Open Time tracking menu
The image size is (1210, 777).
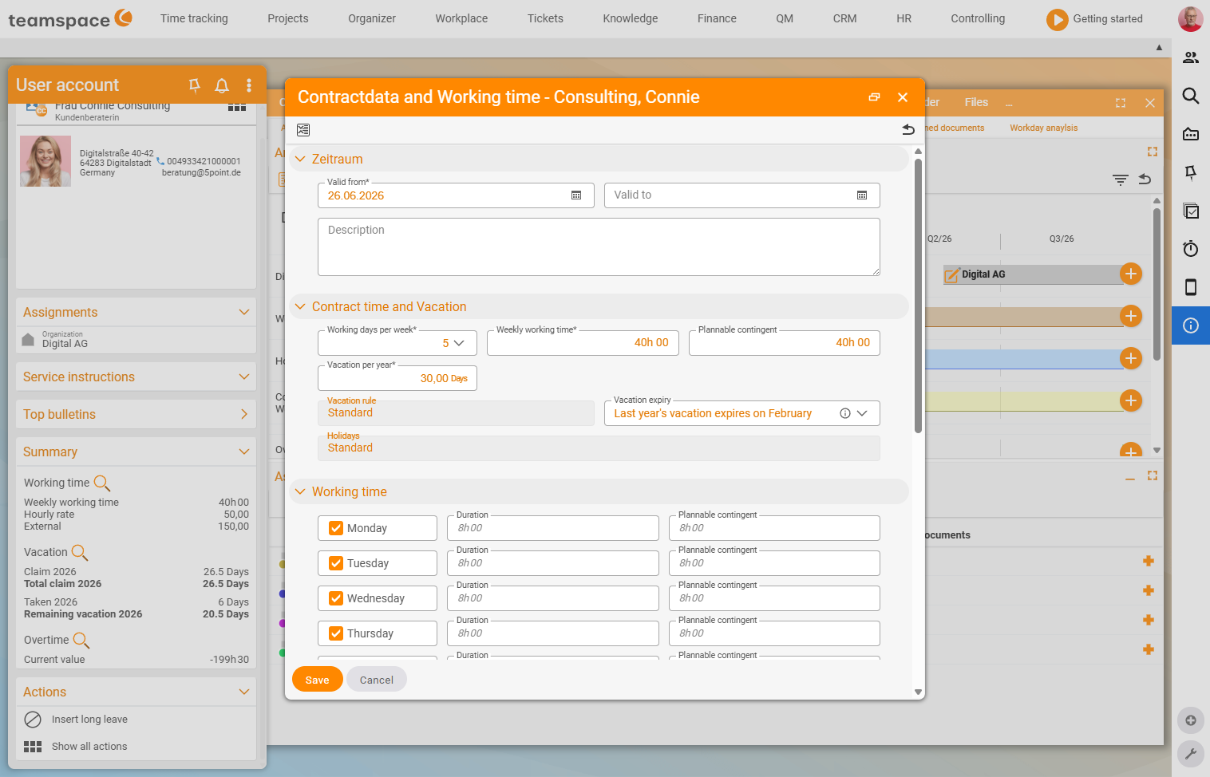click(194, 18)
